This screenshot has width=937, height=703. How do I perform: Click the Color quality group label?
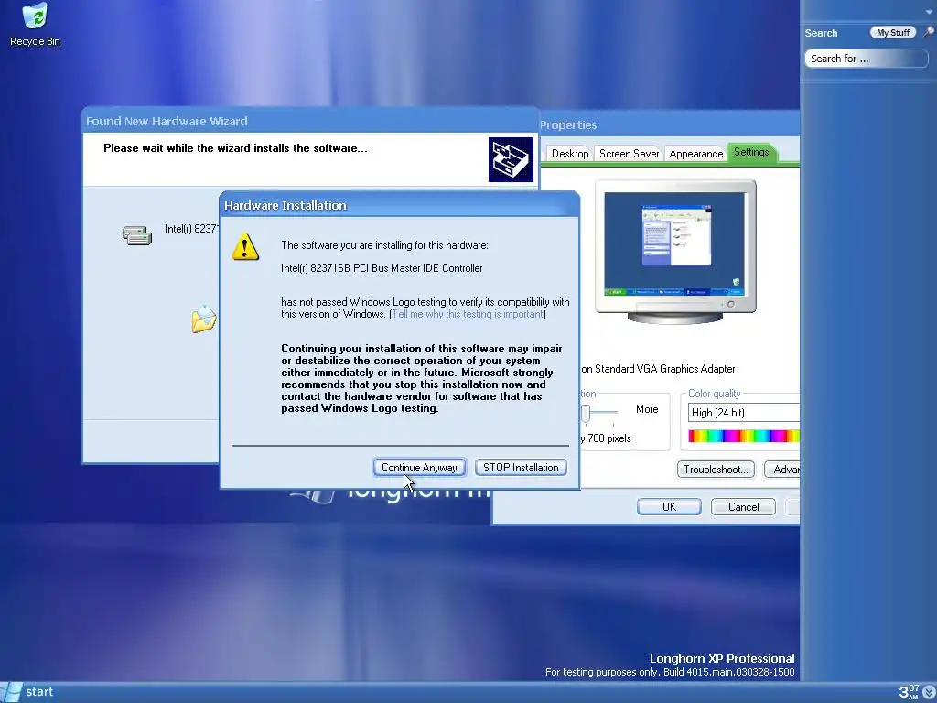(714, 394)
